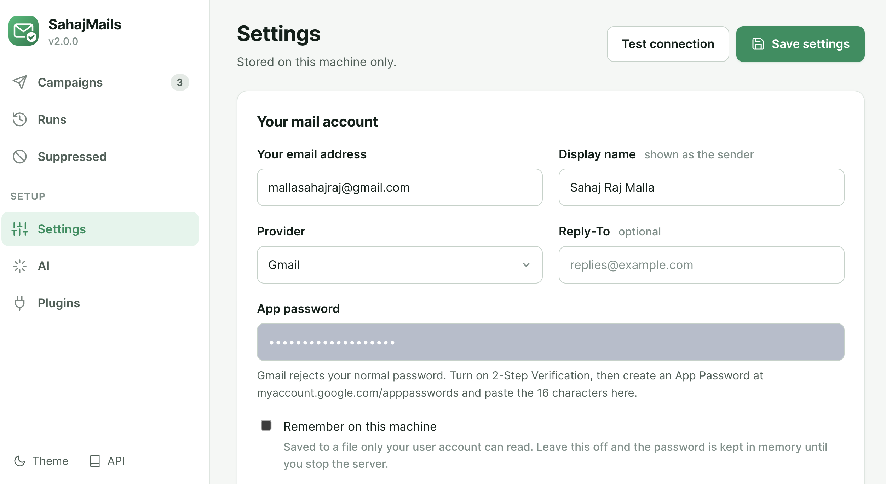Click the "Your mail account" heading
Viewport: 886px width, 484px height.
[317, 122]
